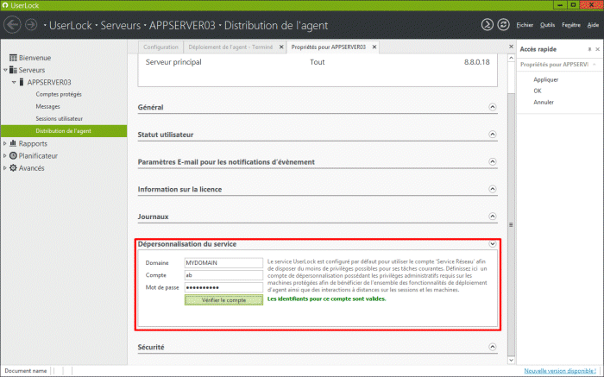
Task: Click the Serveurs breadcrumb segment
Action: click(x=121, y=25)
